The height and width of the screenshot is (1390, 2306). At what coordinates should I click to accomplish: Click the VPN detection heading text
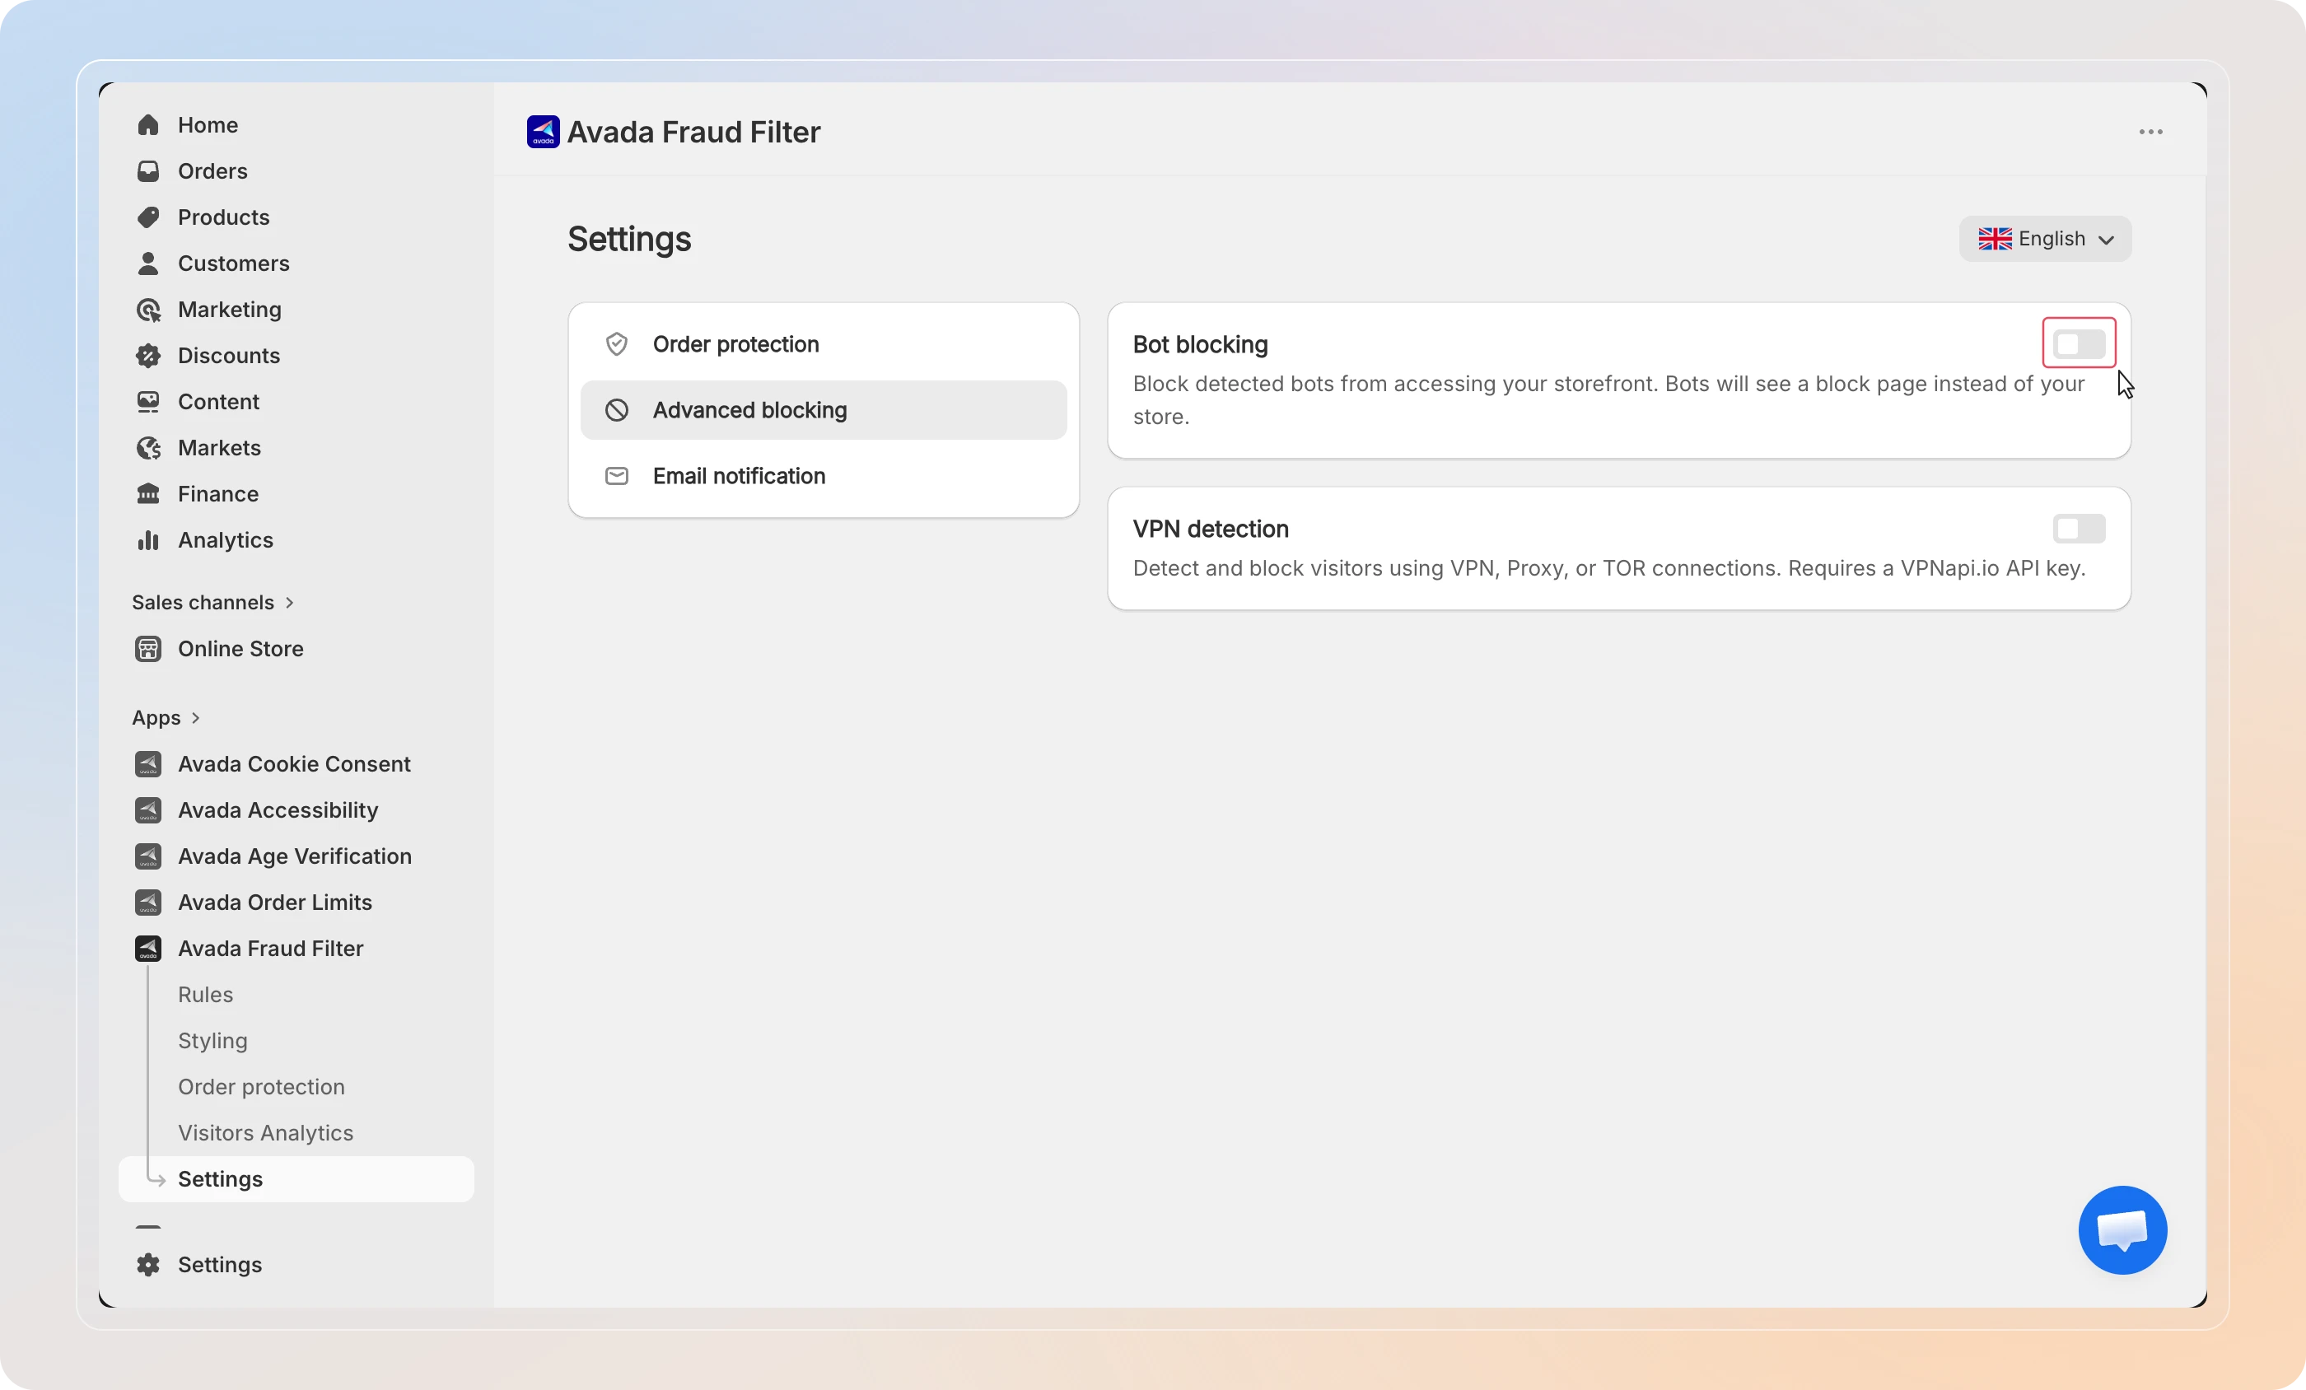(x=1211, y=529)
